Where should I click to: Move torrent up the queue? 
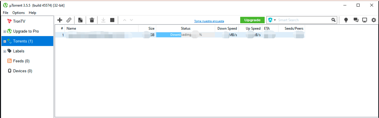click(x=124, y=20)
